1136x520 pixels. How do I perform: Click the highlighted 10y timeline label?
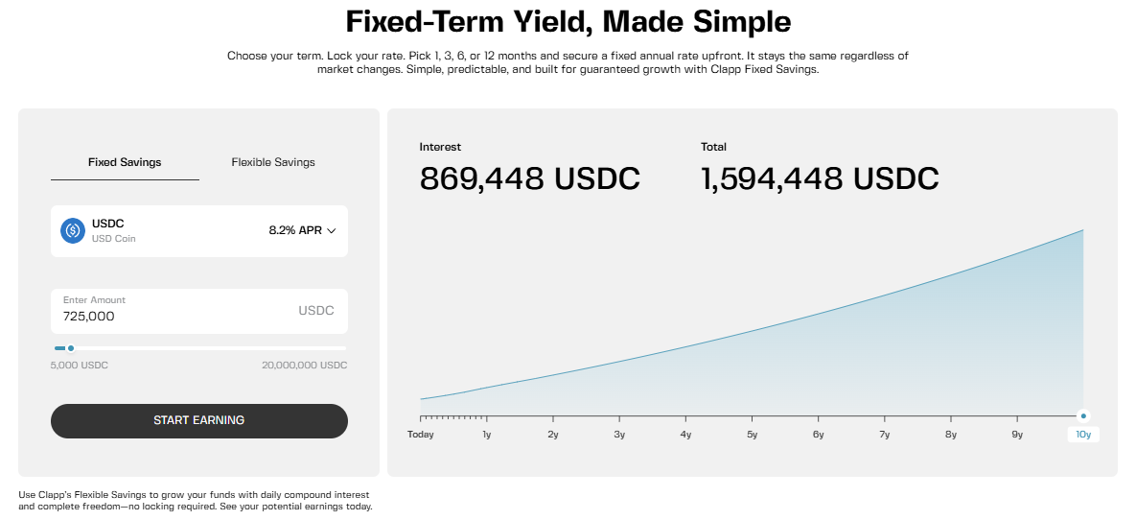point(1083,435)
